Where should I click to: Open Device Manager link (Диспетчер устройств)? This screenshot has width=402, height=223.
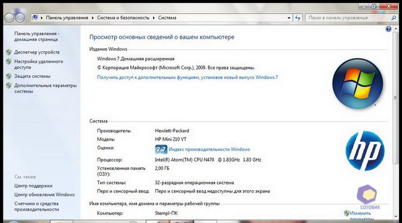[37, 52]
